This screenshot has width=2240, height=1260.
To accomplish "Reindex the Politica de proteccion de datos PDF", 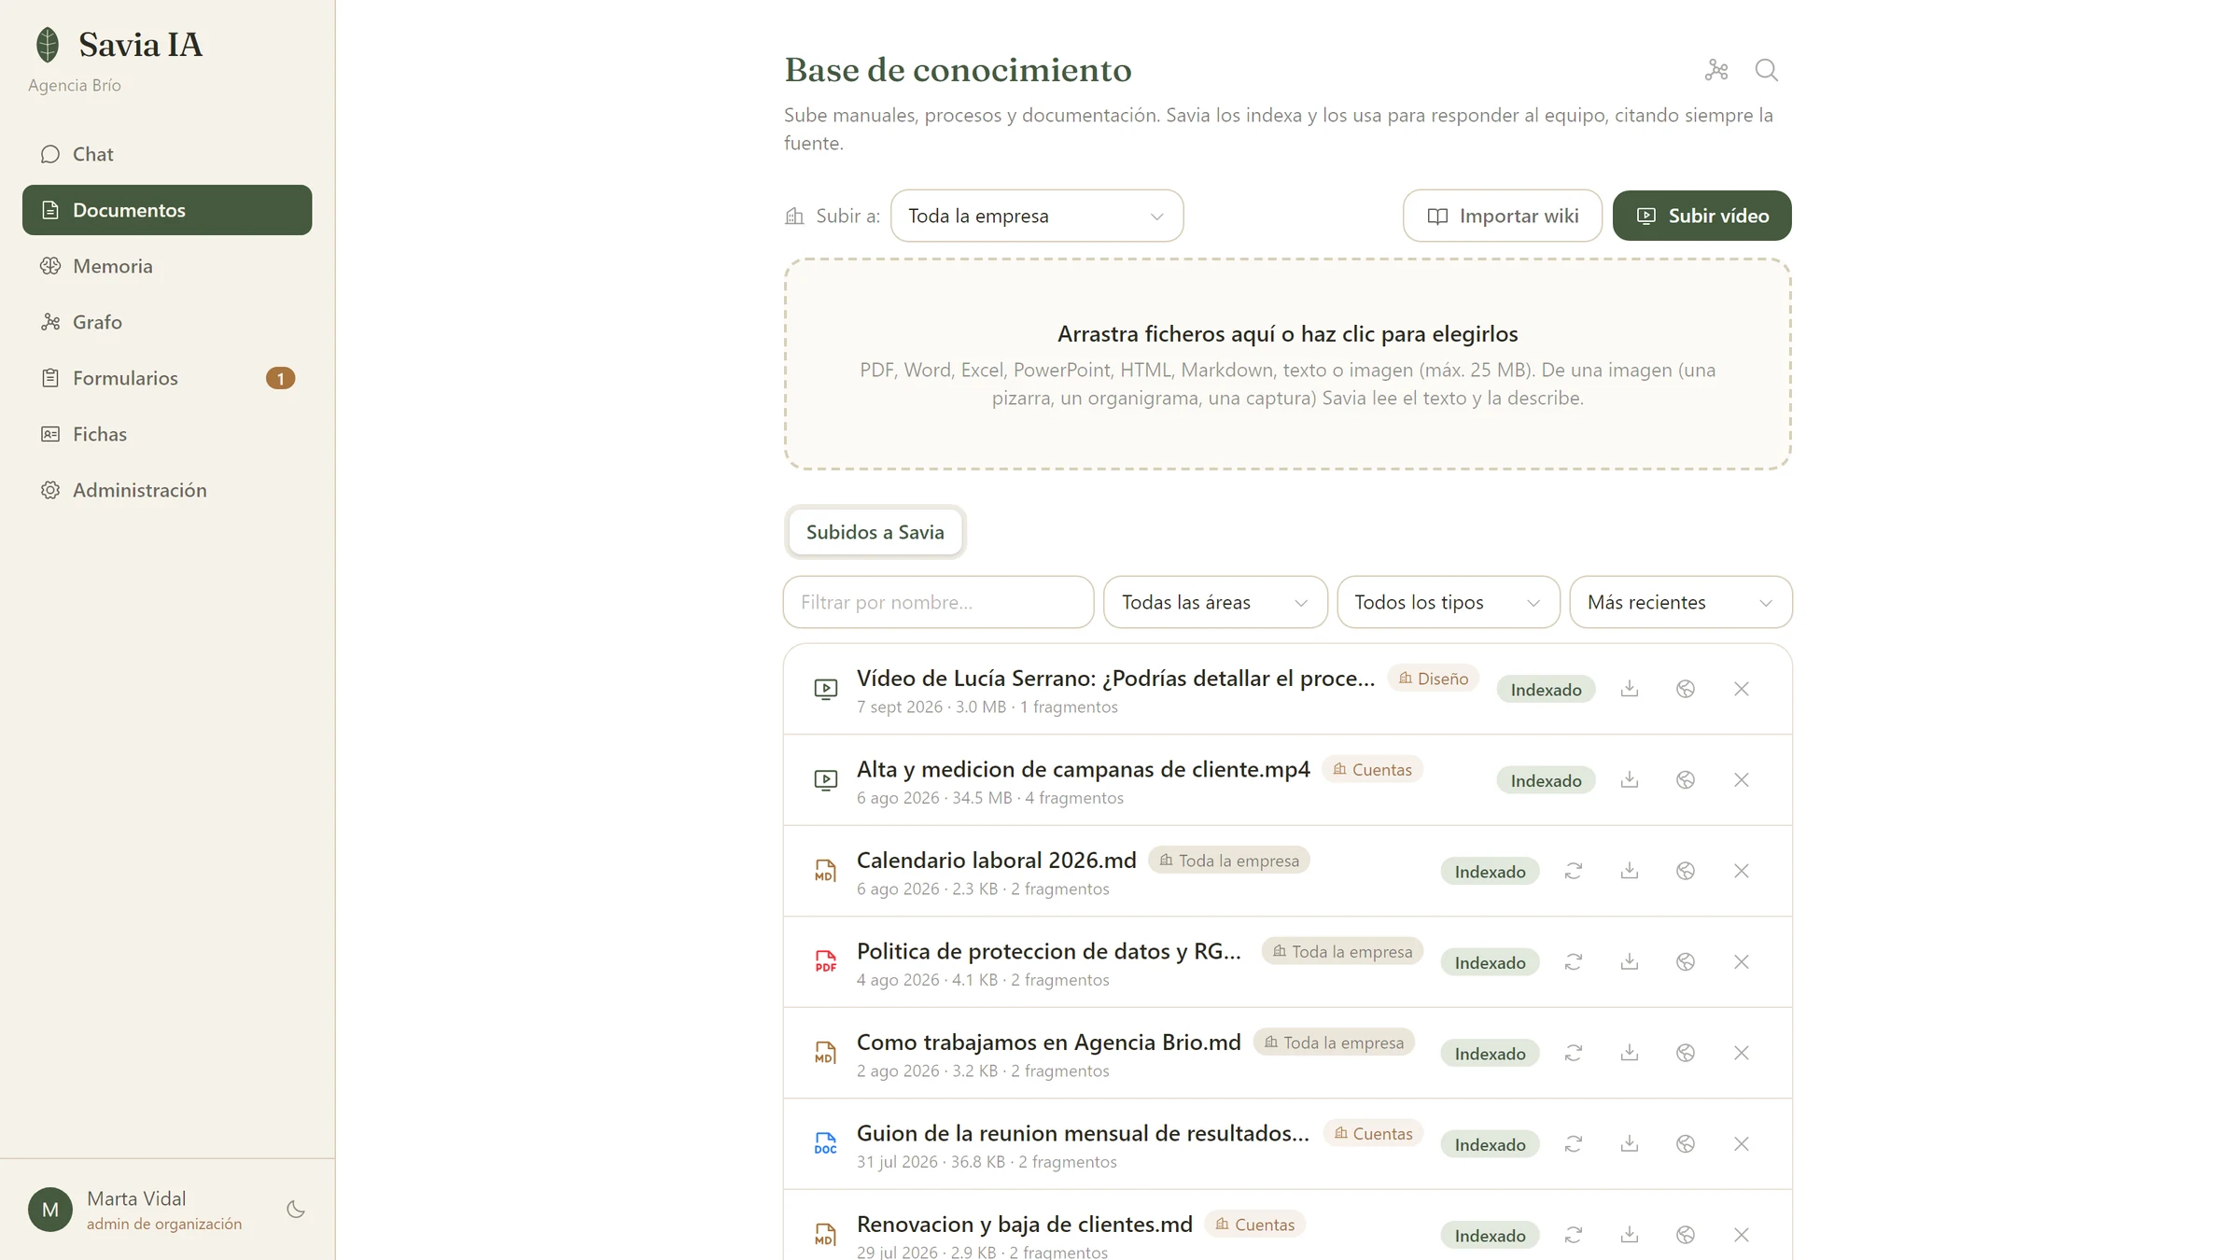I will (x=1574, y=962).
